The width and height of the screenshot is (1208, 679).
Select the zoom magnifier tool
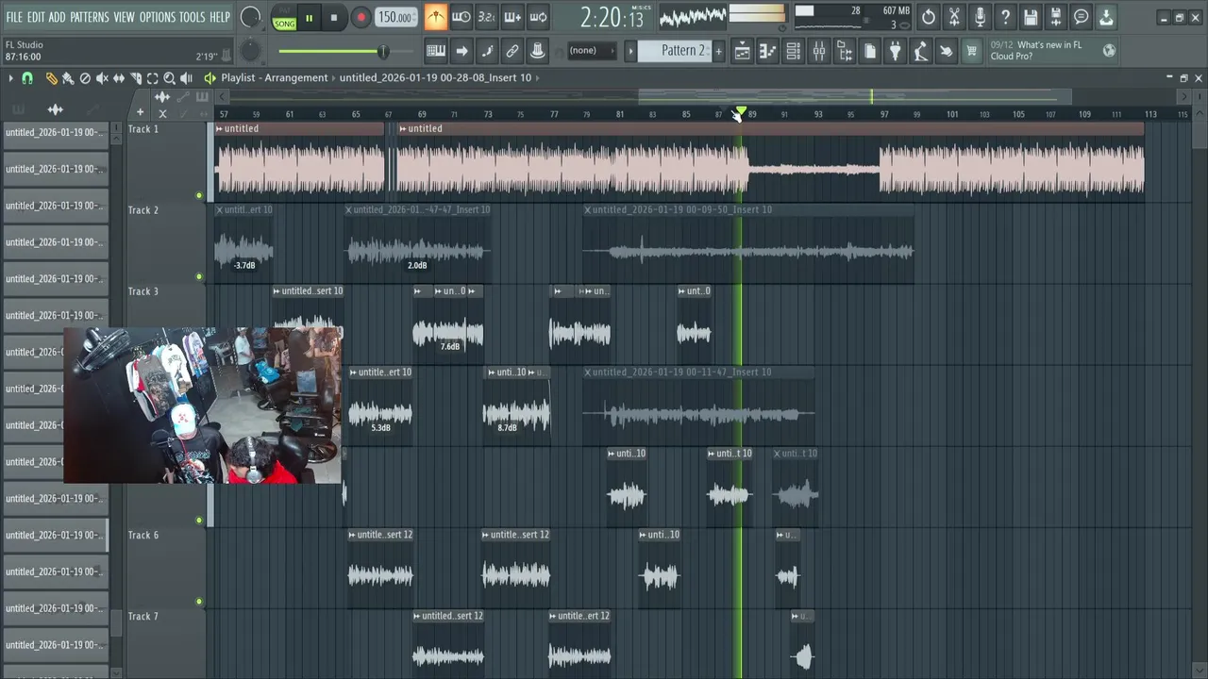coord(170,78)
